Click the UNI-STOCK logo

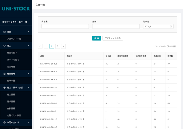(x=16, y=8)
